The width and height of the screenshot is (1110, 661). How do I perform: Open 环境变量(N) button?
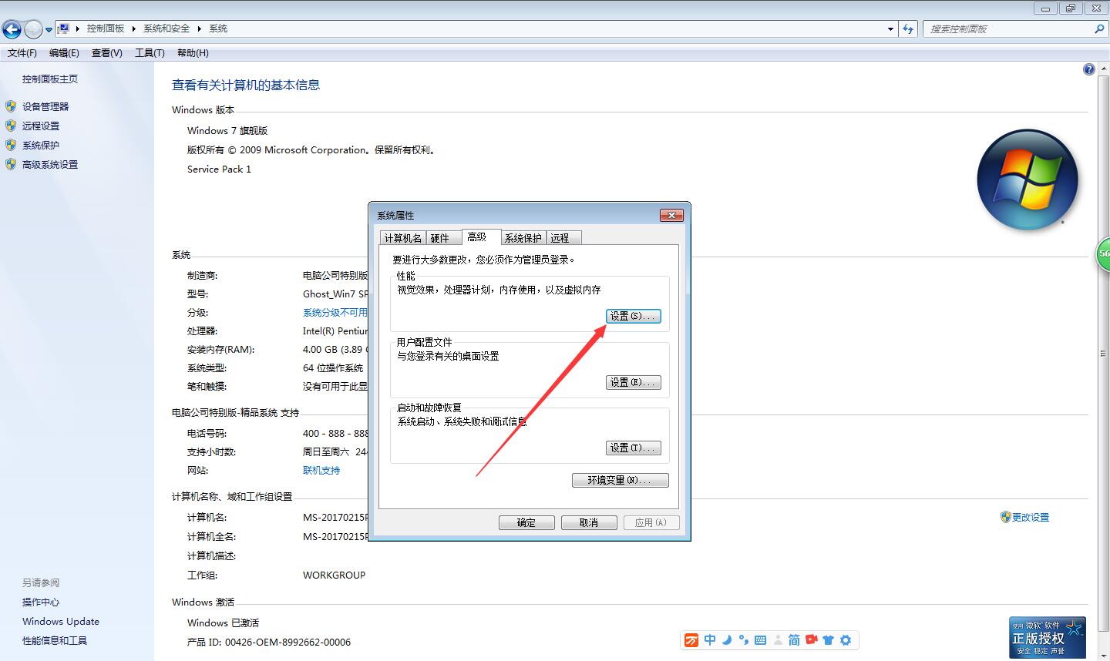pos(621,481)
